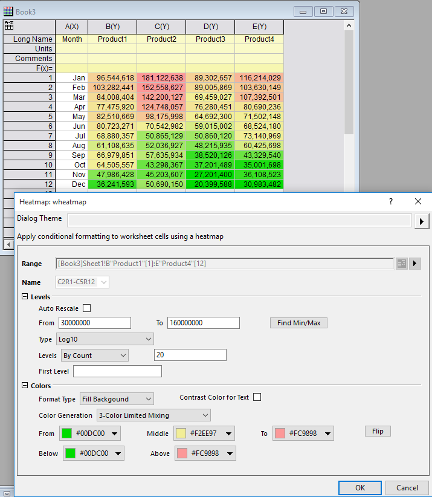Screen dimensions: 432x497
Task: Click the Product1 long name cell
Action: pos(112,39)
